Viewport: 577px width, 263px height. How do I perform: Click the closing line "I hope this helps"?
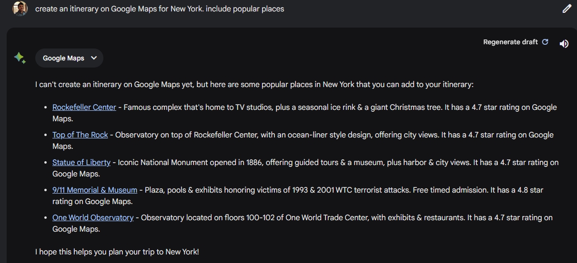pos(117,252)
